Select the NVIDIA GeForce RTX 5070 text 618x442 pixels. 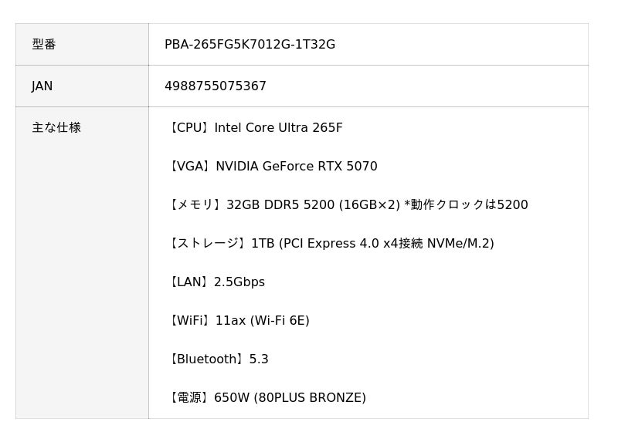coord(297,167)
